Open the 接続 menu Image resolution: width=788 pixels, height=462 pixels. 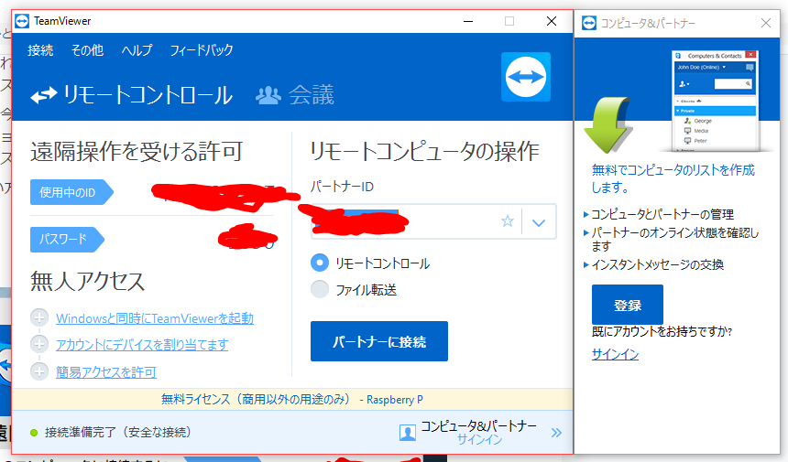(40, 50)
